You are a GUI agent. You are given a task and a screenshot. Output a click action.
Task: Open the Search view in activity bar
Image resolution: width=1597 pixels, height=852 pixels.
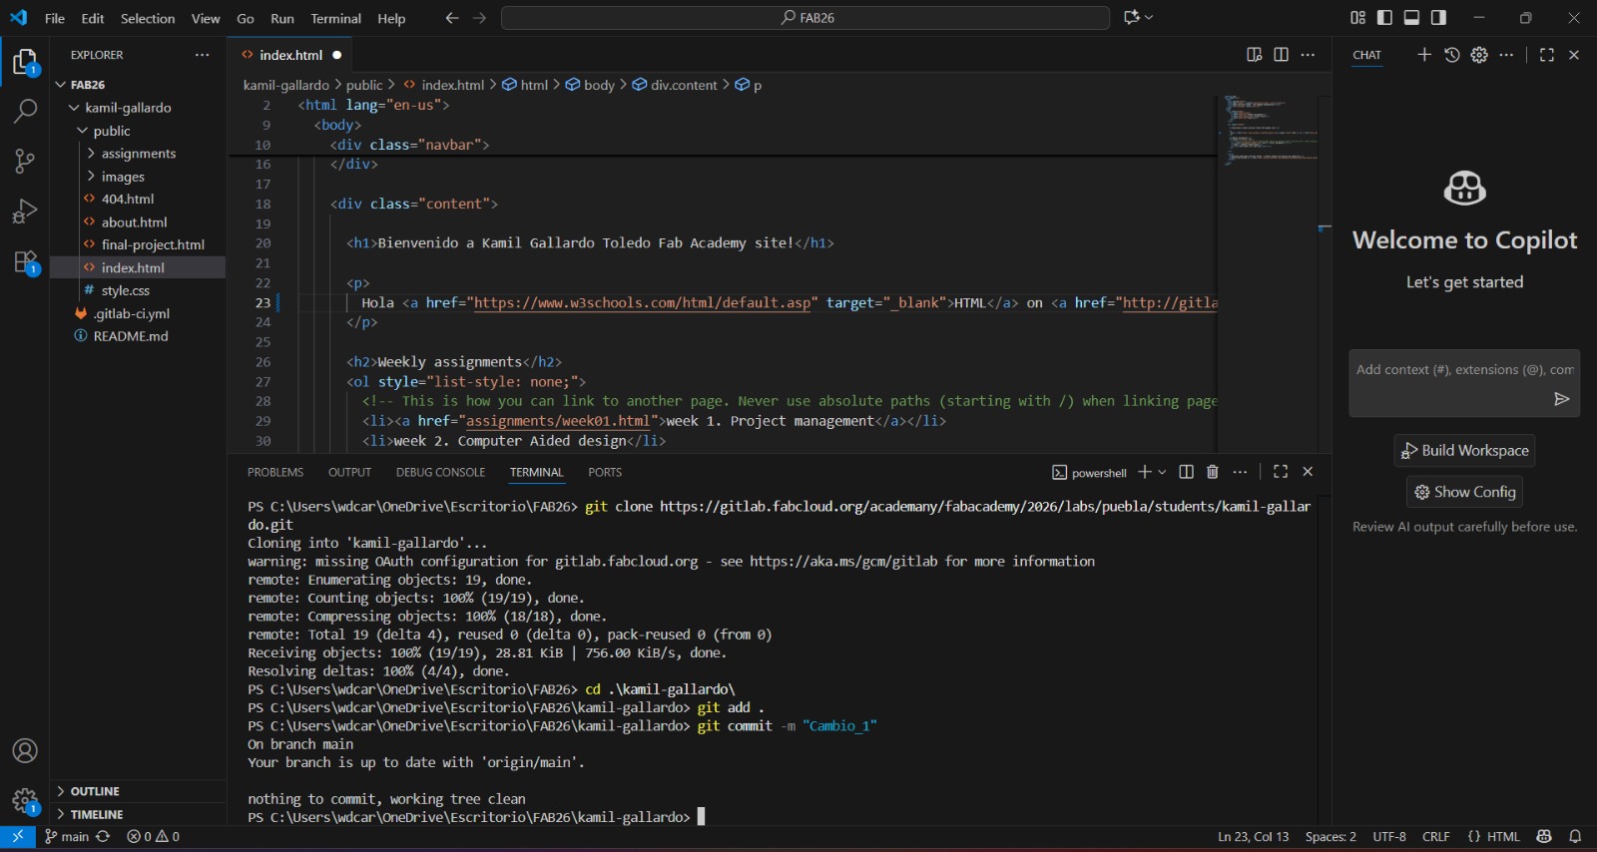click(x=25, y=111)
